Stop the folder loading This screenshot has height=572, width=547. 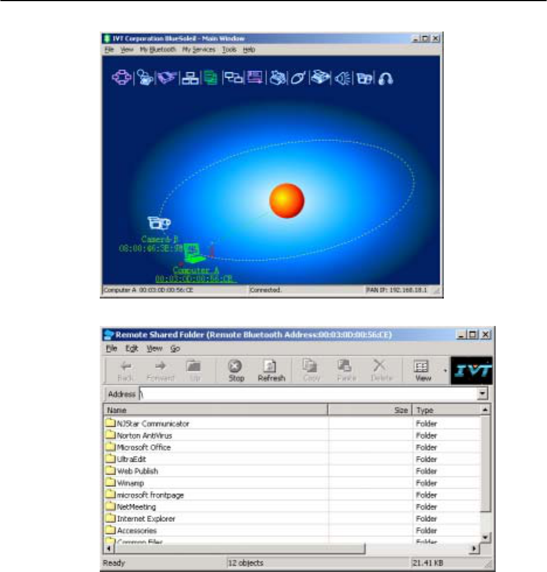point(236,371)
